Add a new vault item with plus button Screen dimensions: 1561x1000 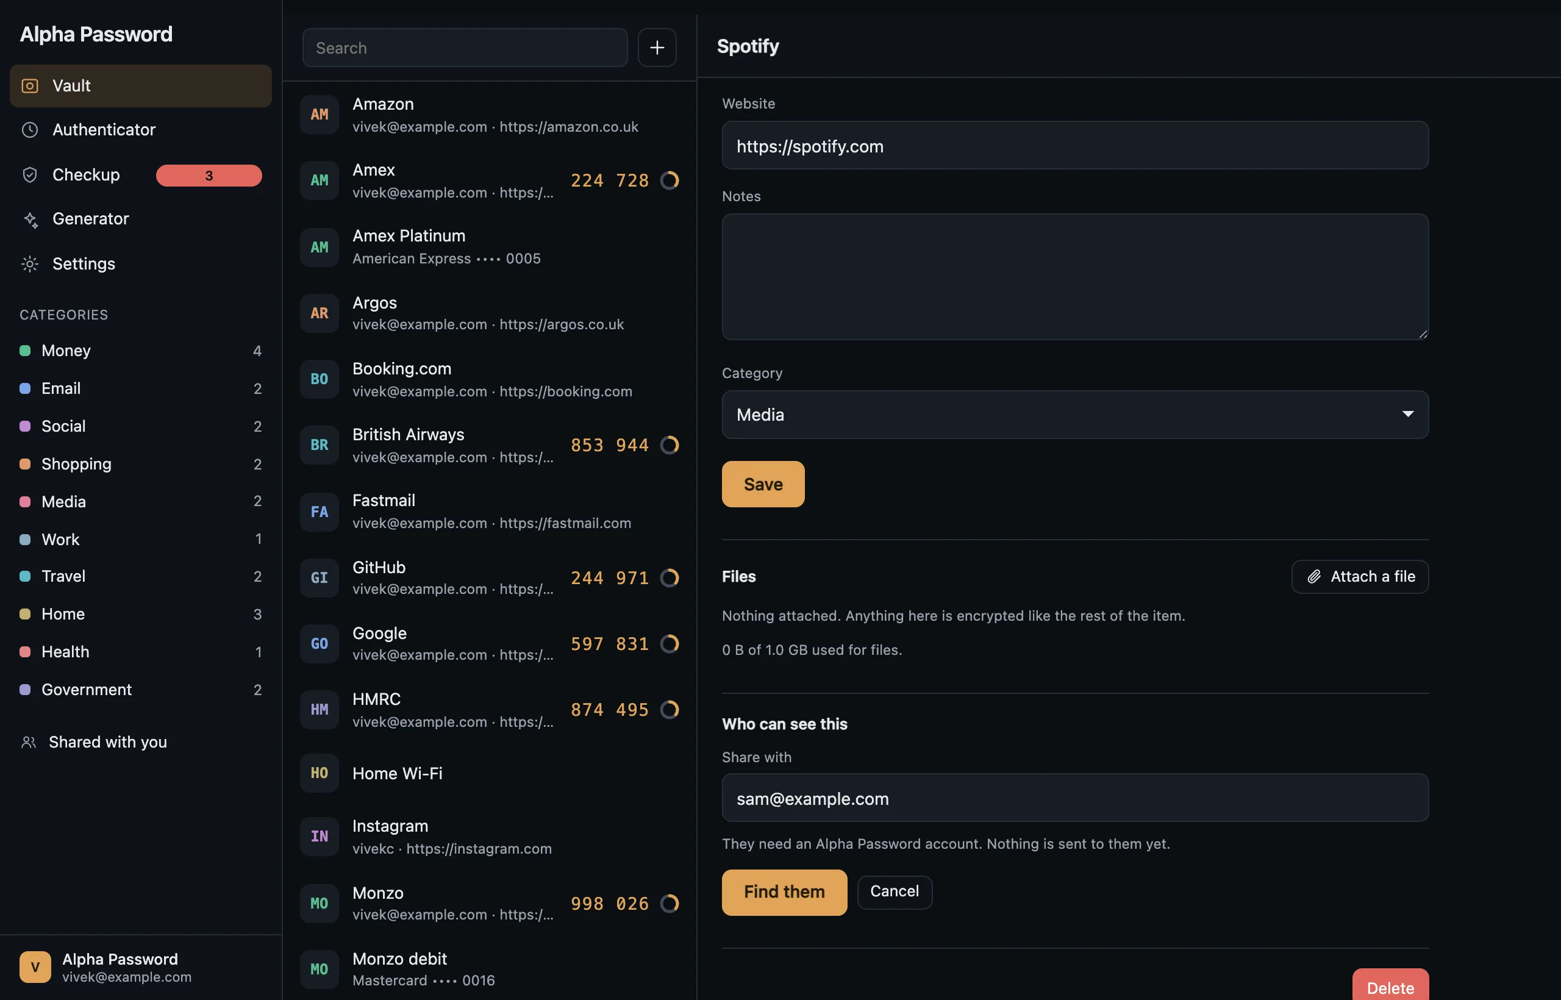(x=657, y=48)
